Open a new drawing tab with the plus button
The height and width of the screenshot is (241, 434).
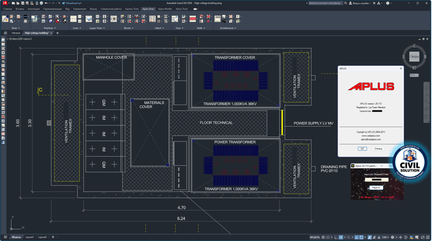tap(57, 33)
